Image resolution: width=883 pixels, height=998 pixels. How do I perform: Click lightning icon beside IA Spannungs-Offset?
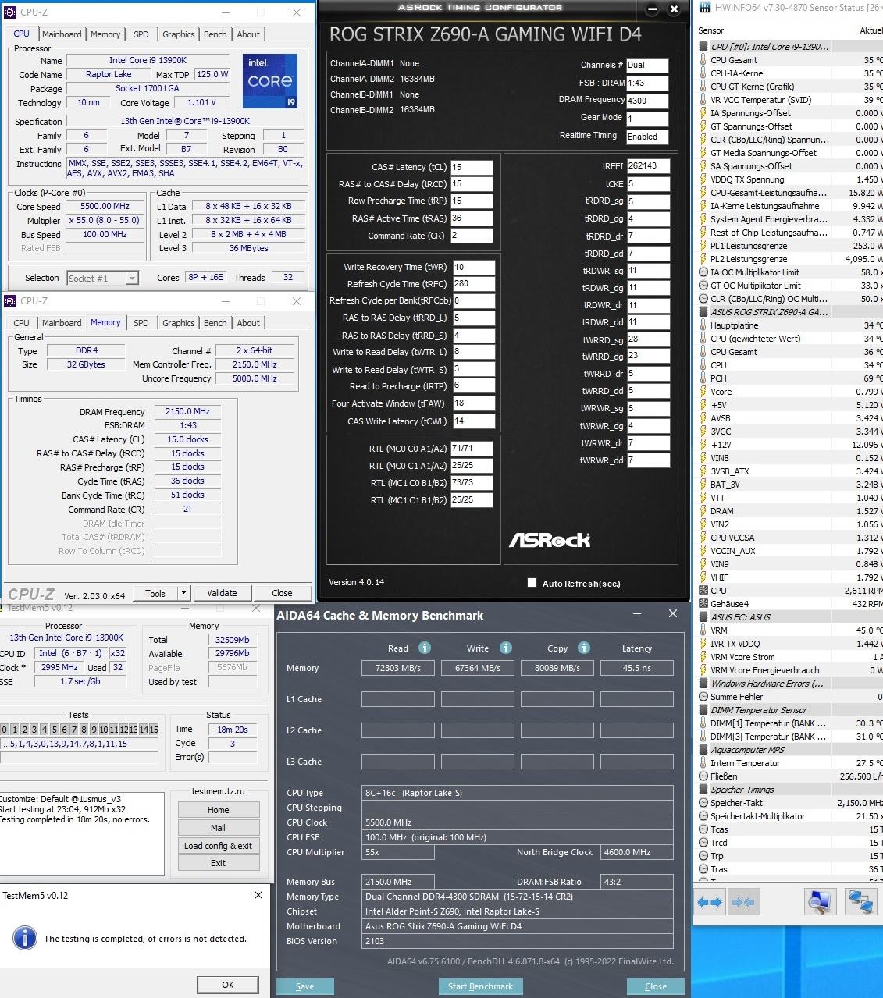click(703, 113)
